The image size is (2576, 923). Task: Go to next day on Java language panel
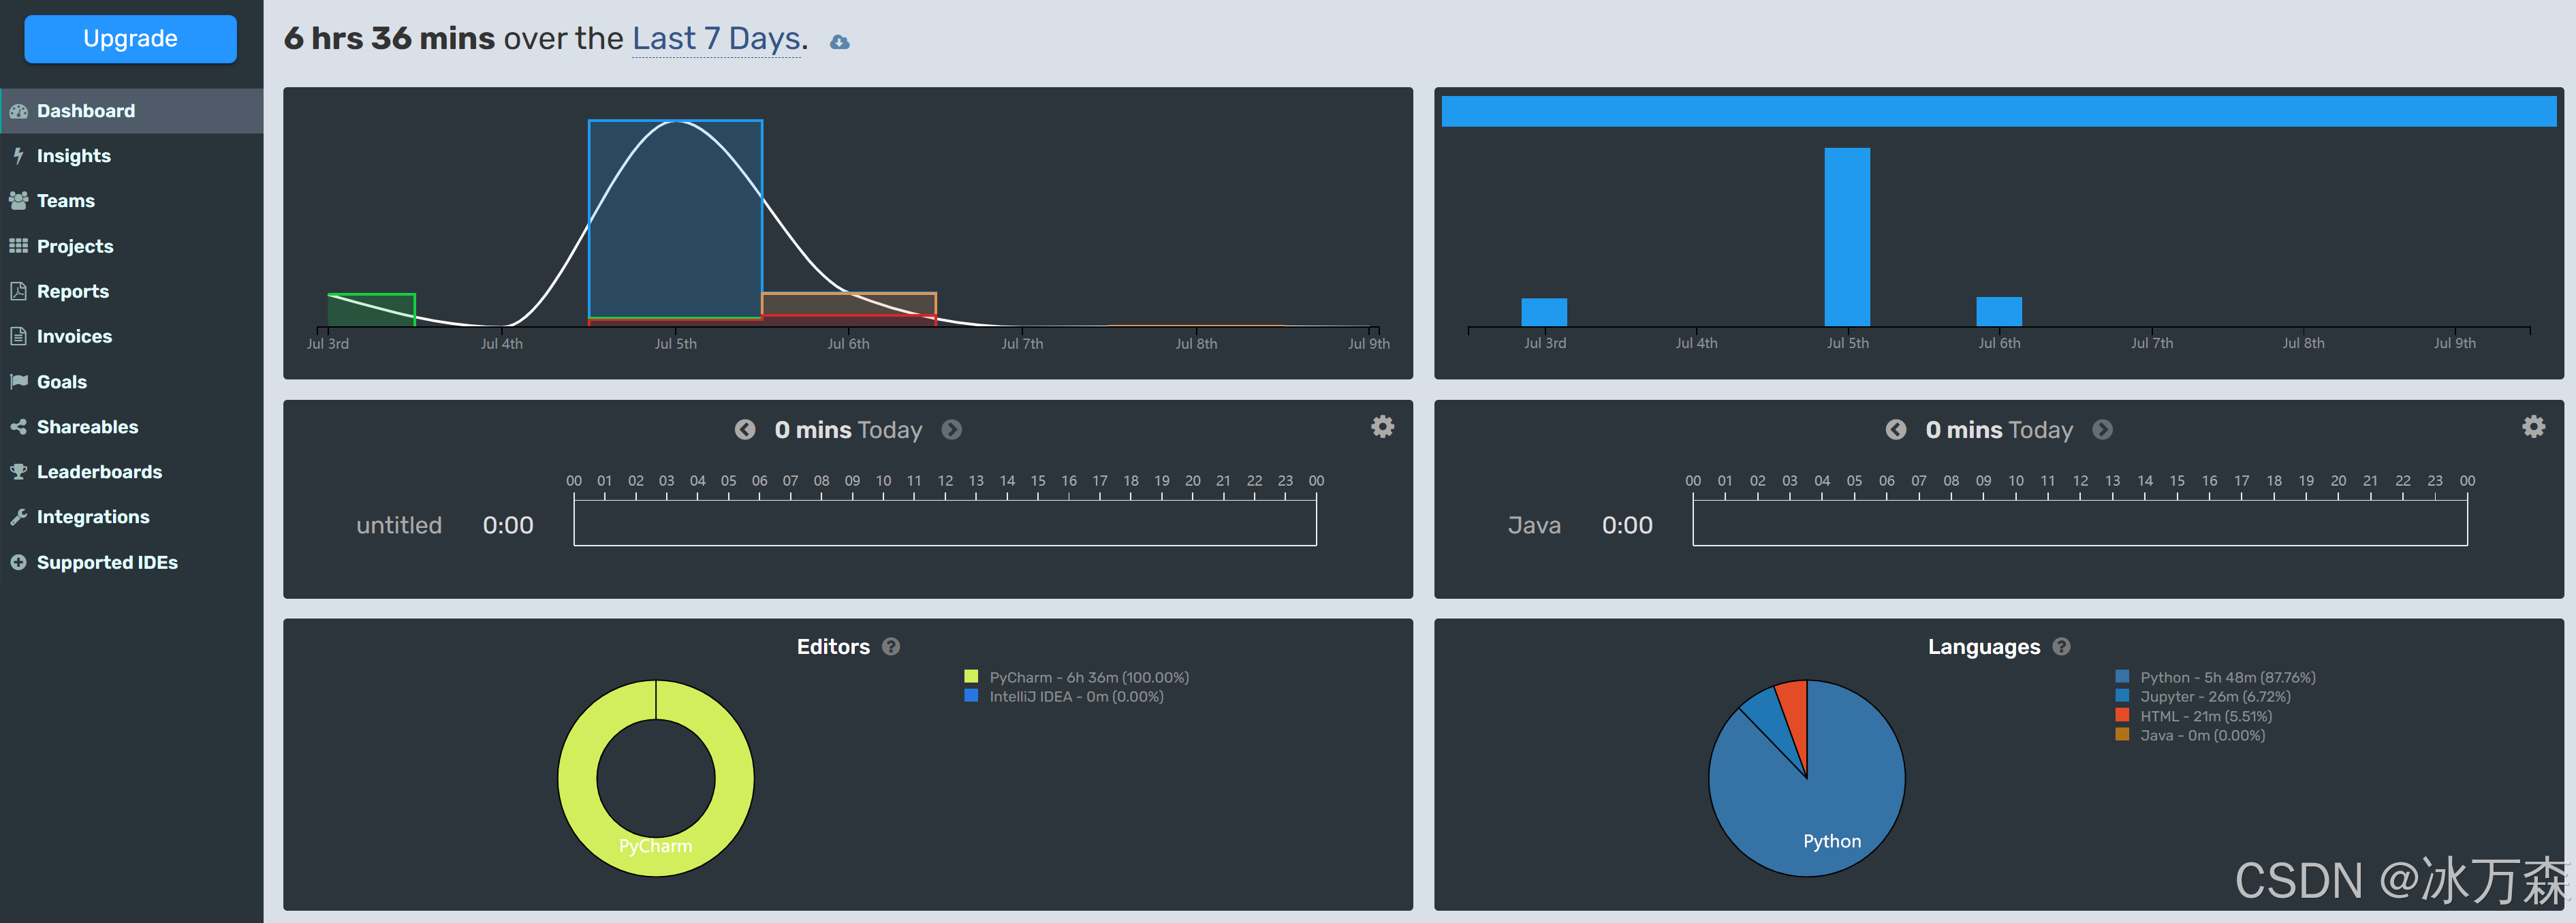2102,430
